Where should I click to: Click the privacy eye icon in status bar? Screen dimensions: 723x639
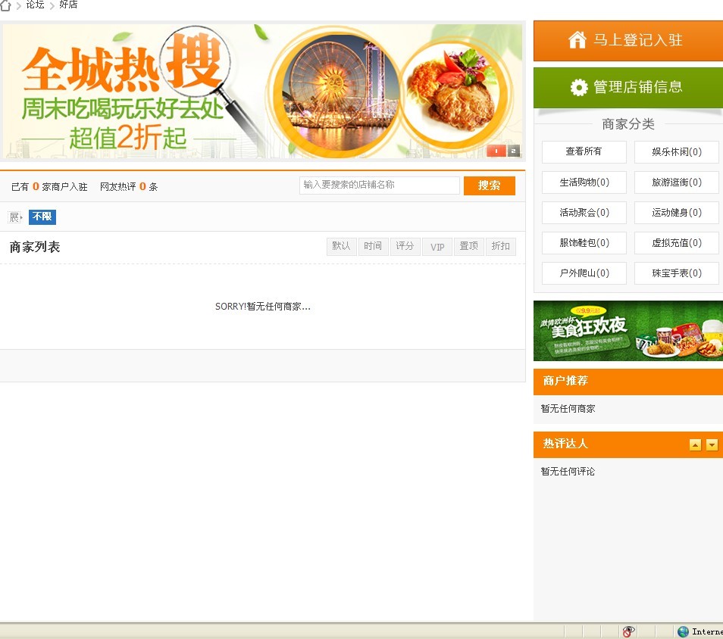(x=628, y=631)
